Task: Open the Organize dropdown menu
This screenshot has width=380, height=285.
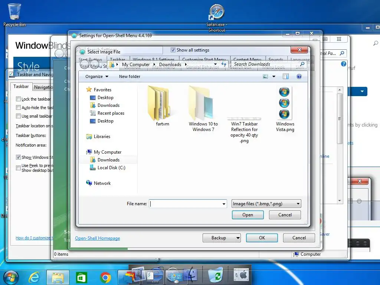Action: 97,76
